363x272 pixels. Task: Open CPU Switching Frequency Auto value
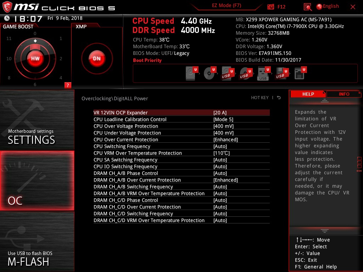[x=220, y=146]
